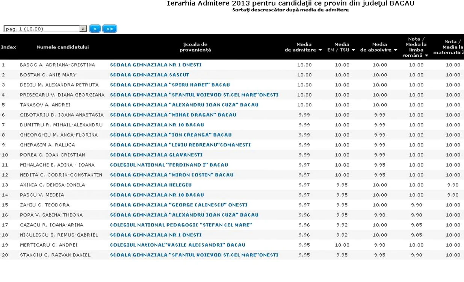Image resolution: width=464 pixels, height=282 pixels.
Task: Click the Nota matematică column header
Action: tap(449, 47)
